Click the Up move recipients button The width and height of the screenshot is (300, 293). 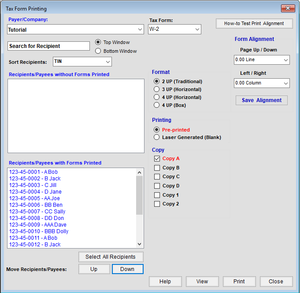(94, 269)
